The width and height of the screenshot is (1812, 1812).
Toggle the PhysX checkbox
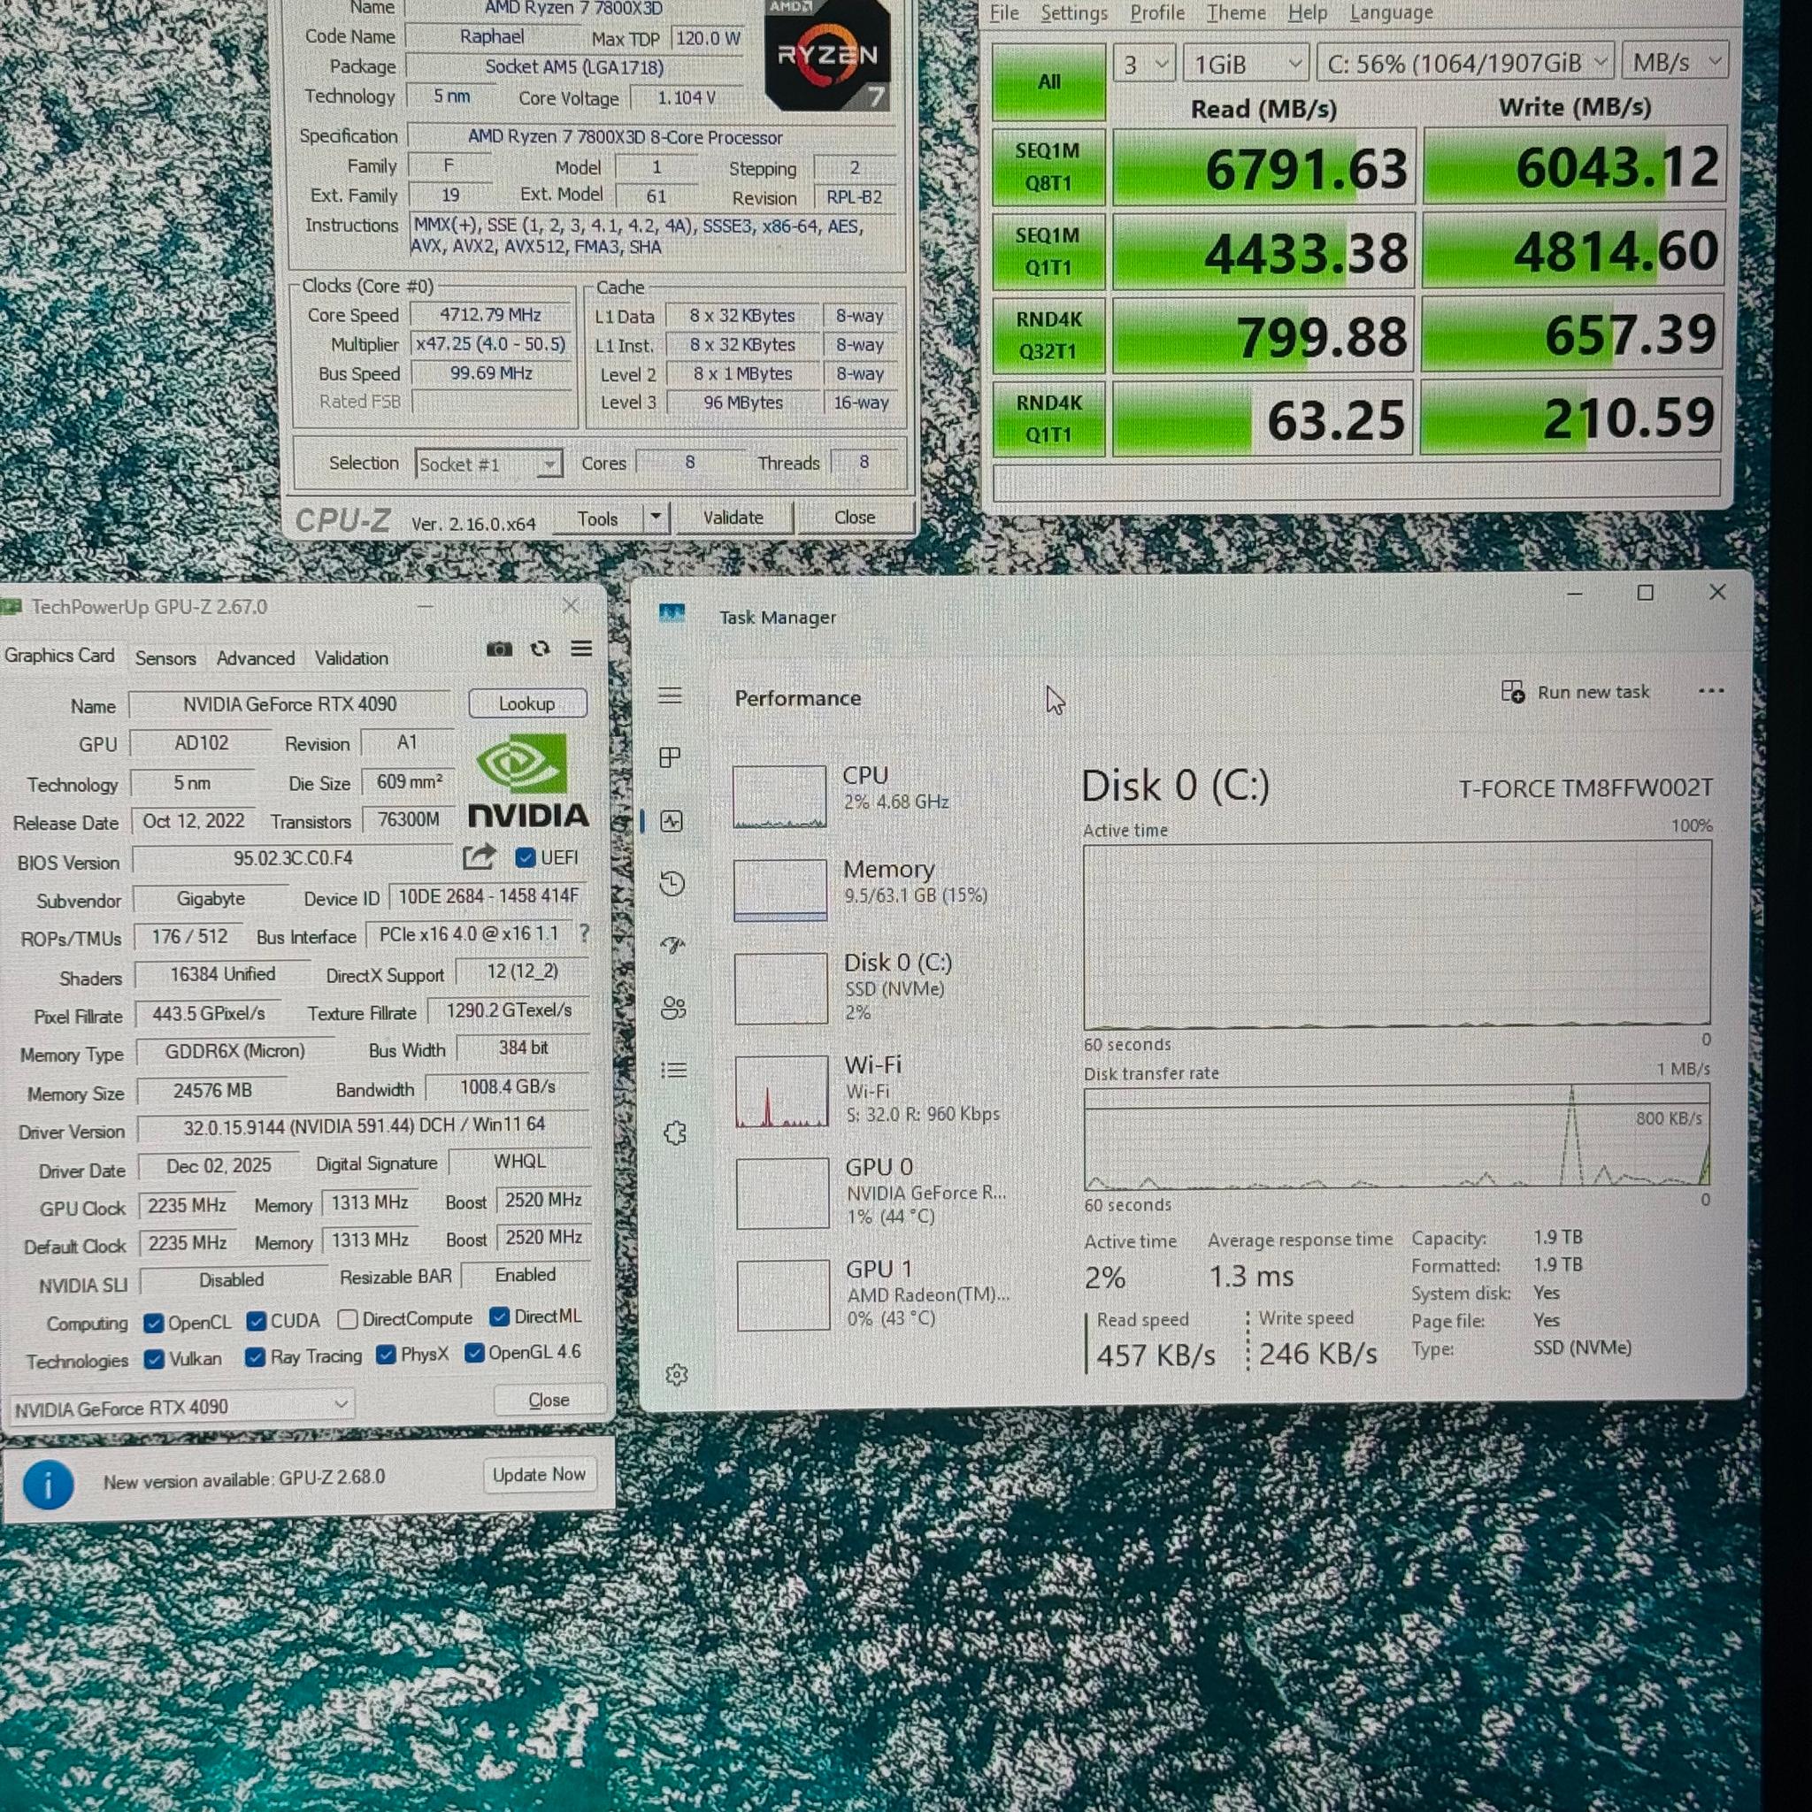[x=386, y=1355]
